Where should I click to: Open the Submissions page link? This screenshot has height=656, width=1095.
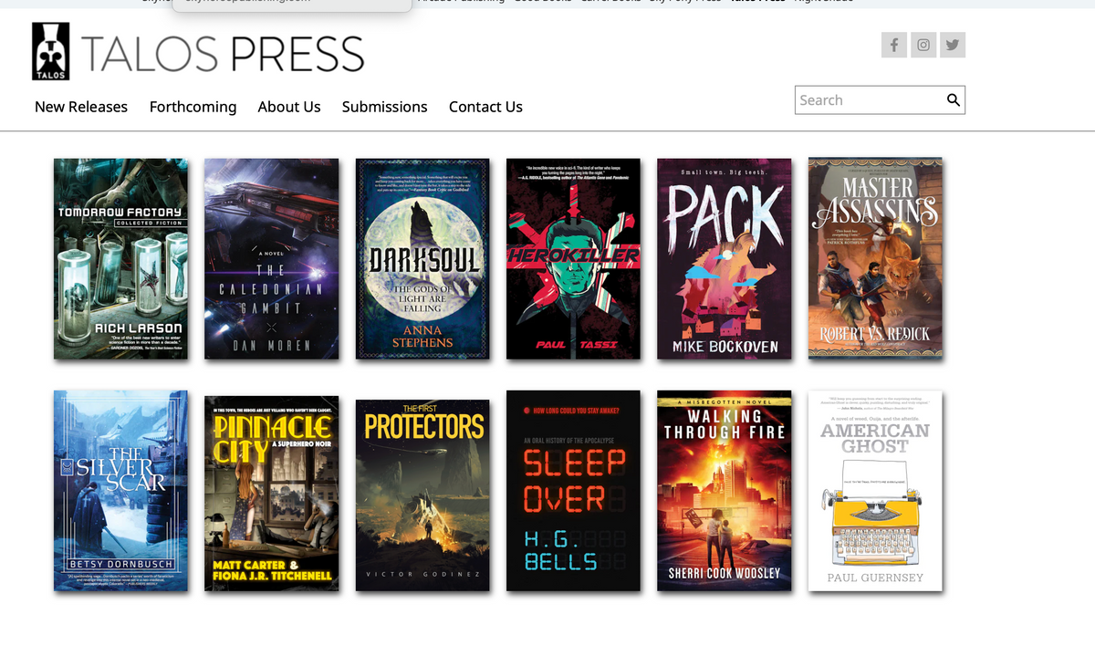[x=384, y=107]
